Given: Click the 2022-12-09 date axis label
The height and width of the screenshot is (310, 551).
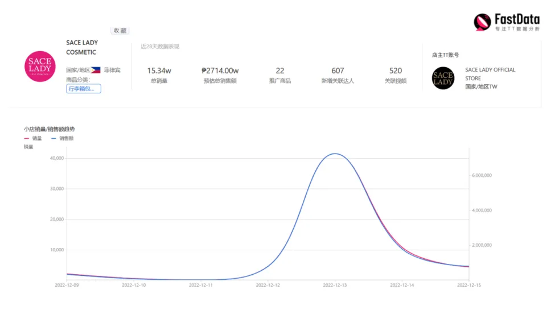Looking at the screenshot, I should click(67, 285).
